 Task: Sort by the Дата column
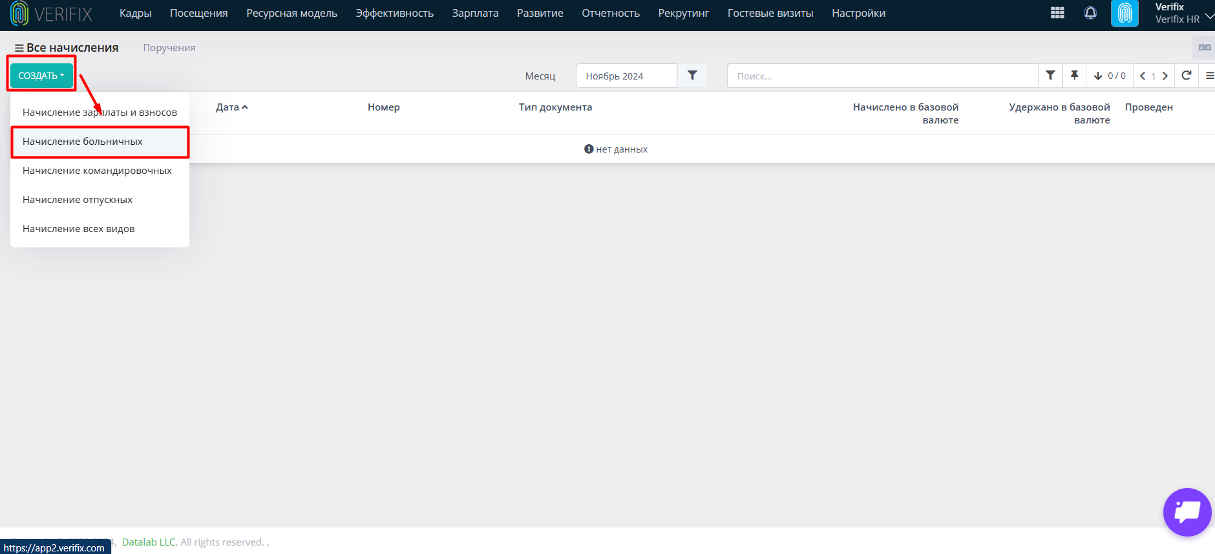point(231,107)
